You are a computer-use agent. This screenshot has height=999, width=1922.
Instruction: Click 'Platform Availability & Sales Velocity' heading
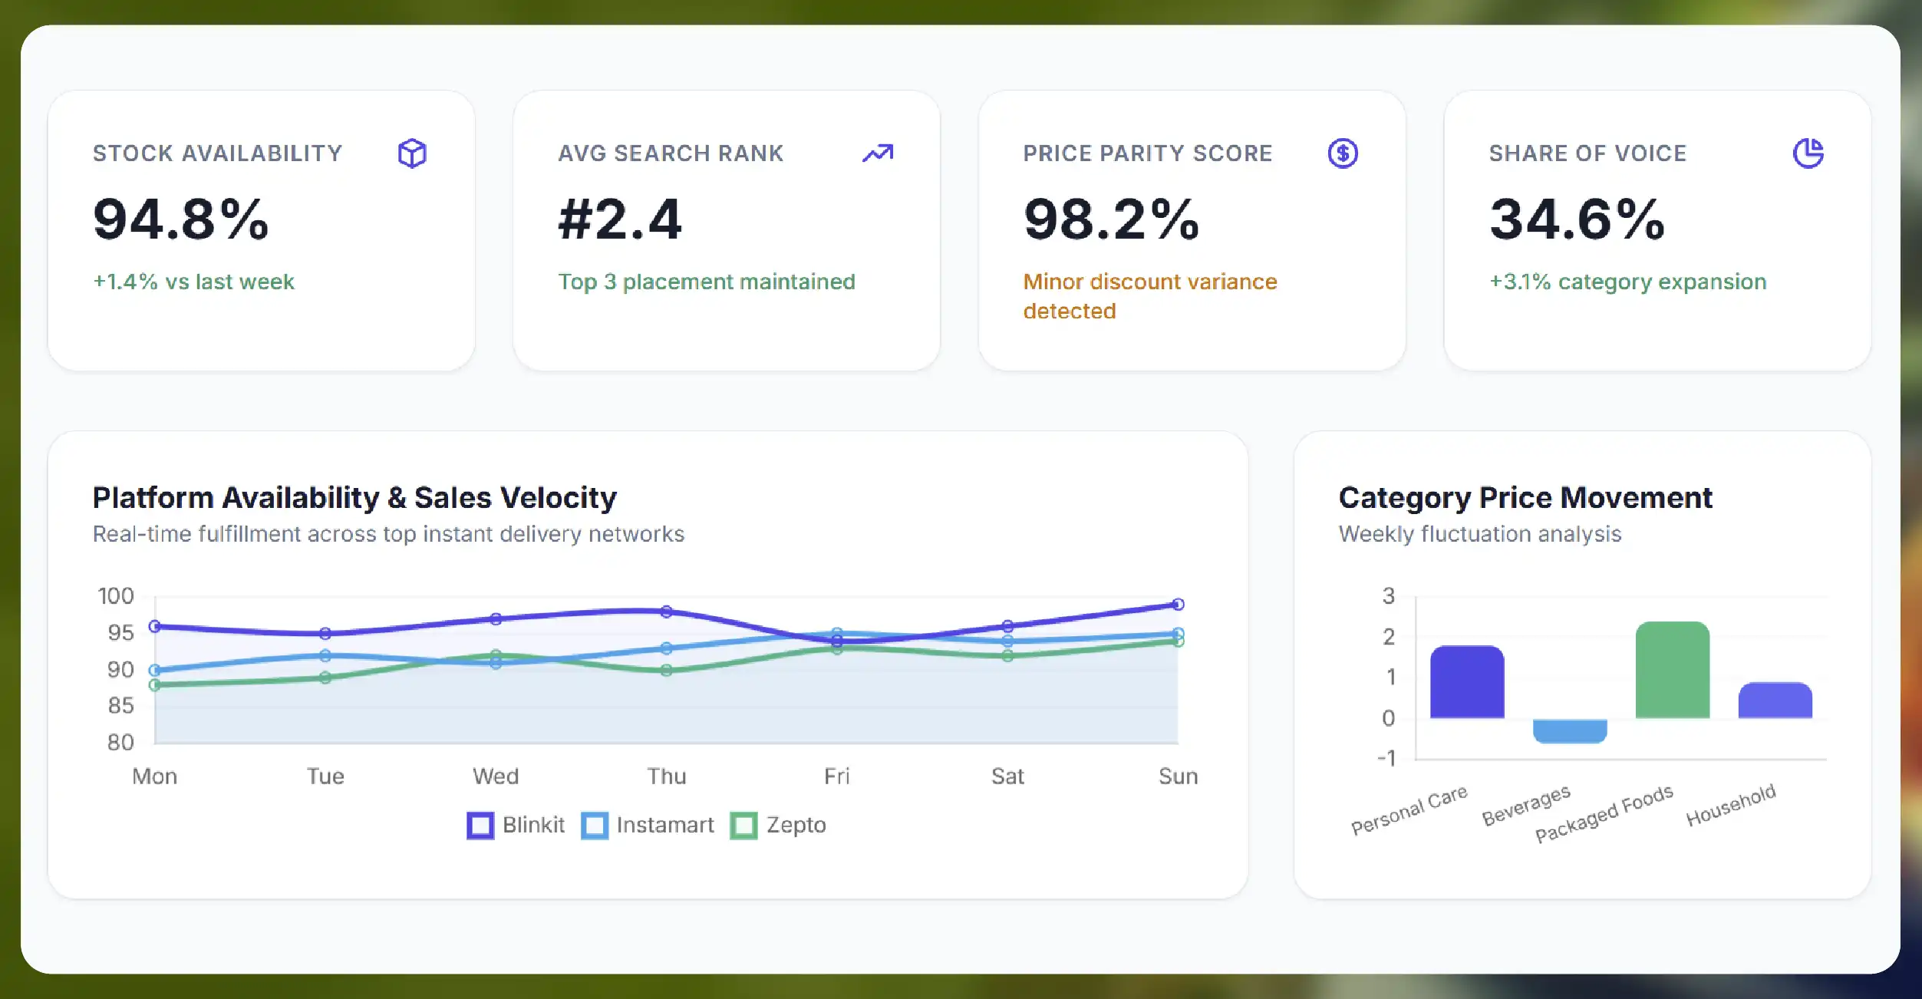354,498
